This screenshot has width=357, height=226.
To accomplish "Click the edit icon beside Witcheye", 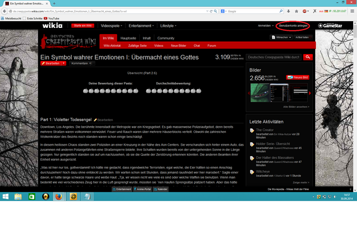I will (x=252, y=172).
